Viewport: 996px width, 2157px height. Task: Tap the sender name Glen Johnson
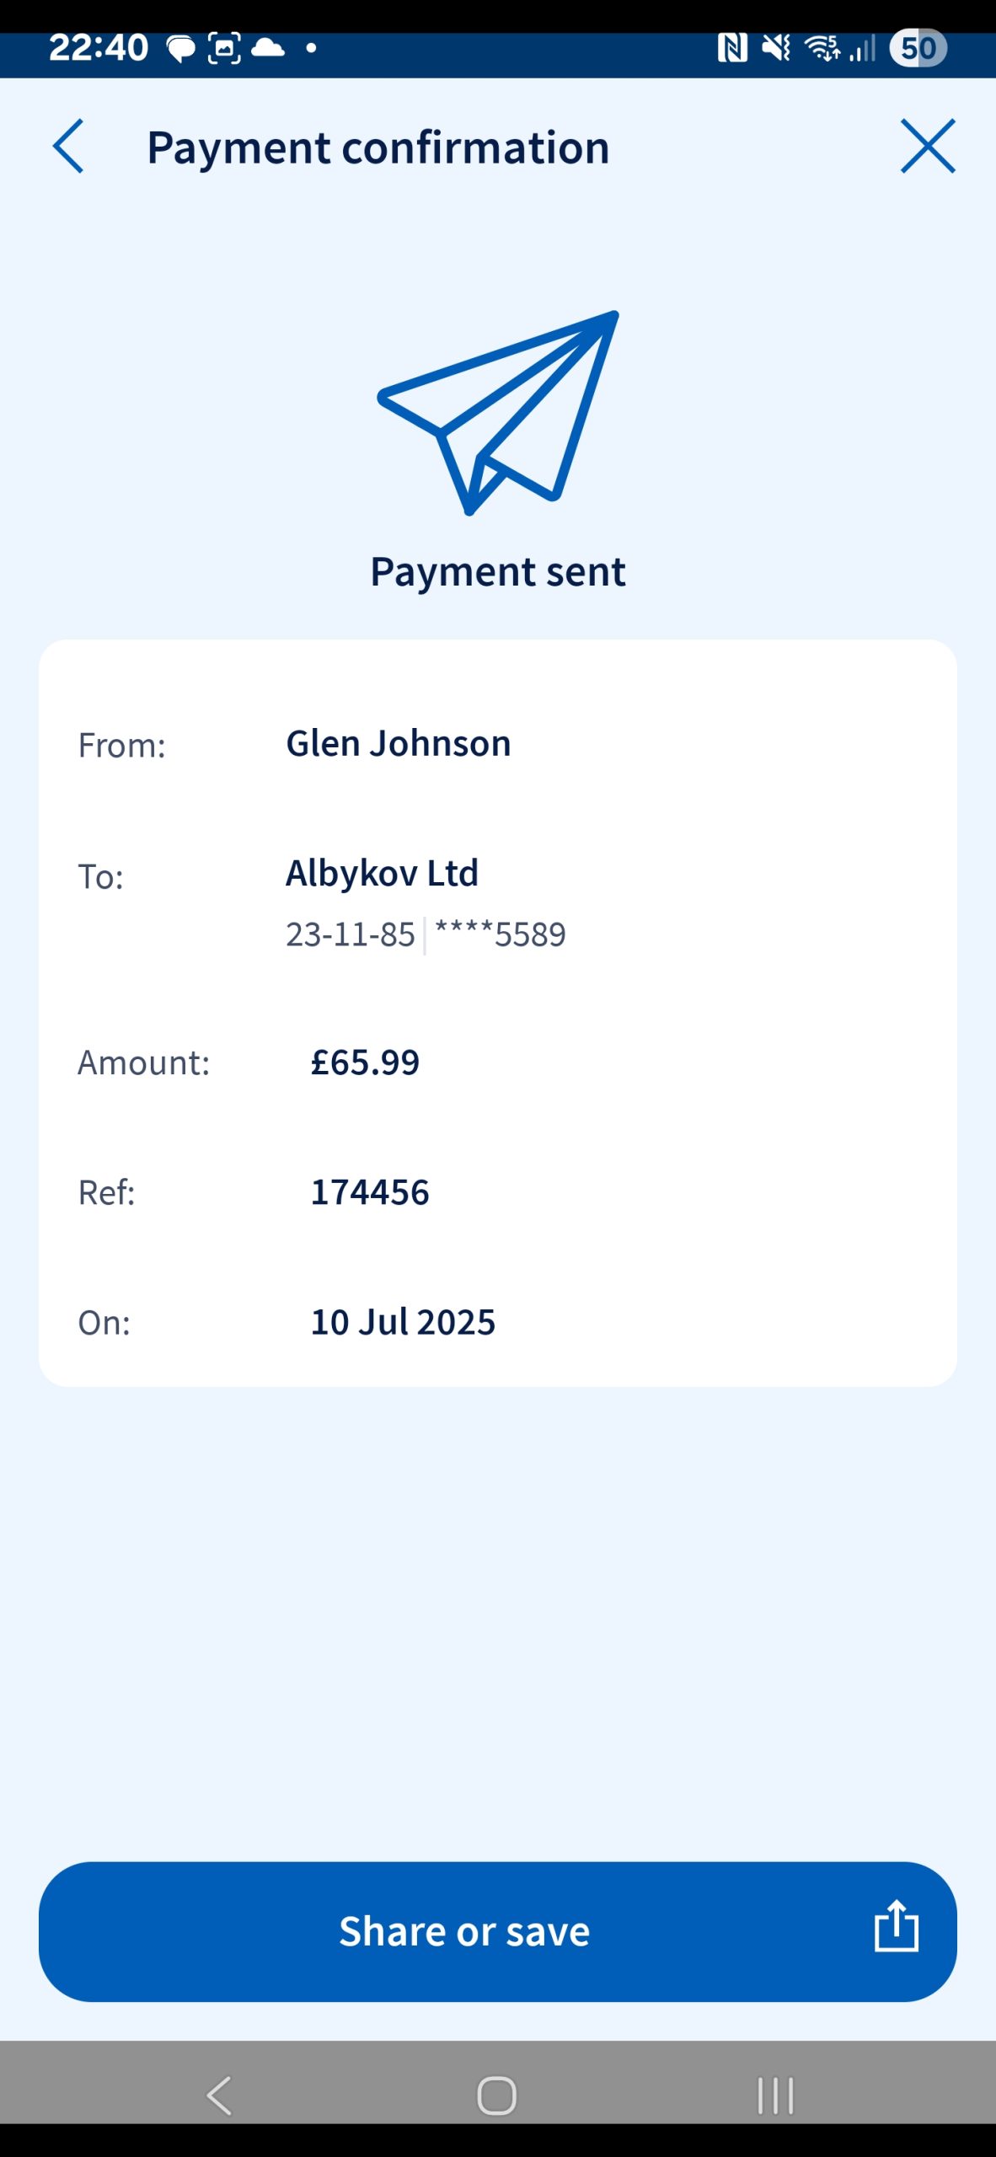click(x=398, y=744)
